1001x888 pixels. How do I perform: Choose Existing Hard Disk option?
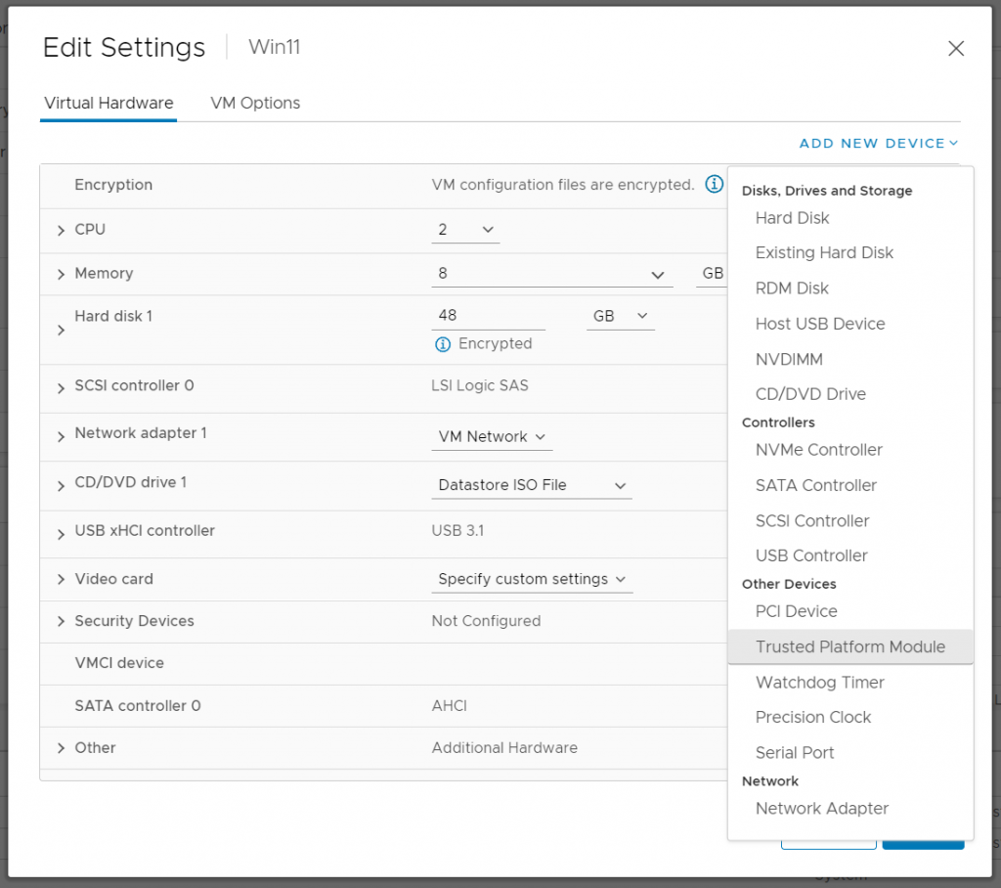(824, 252)
